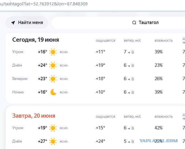Click the browser address bar URL

click(x=44, y=4)
